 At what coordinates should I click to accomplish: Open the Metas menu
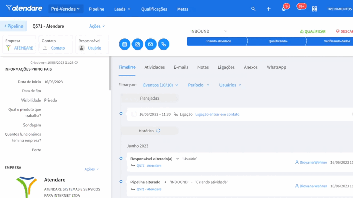183,9
